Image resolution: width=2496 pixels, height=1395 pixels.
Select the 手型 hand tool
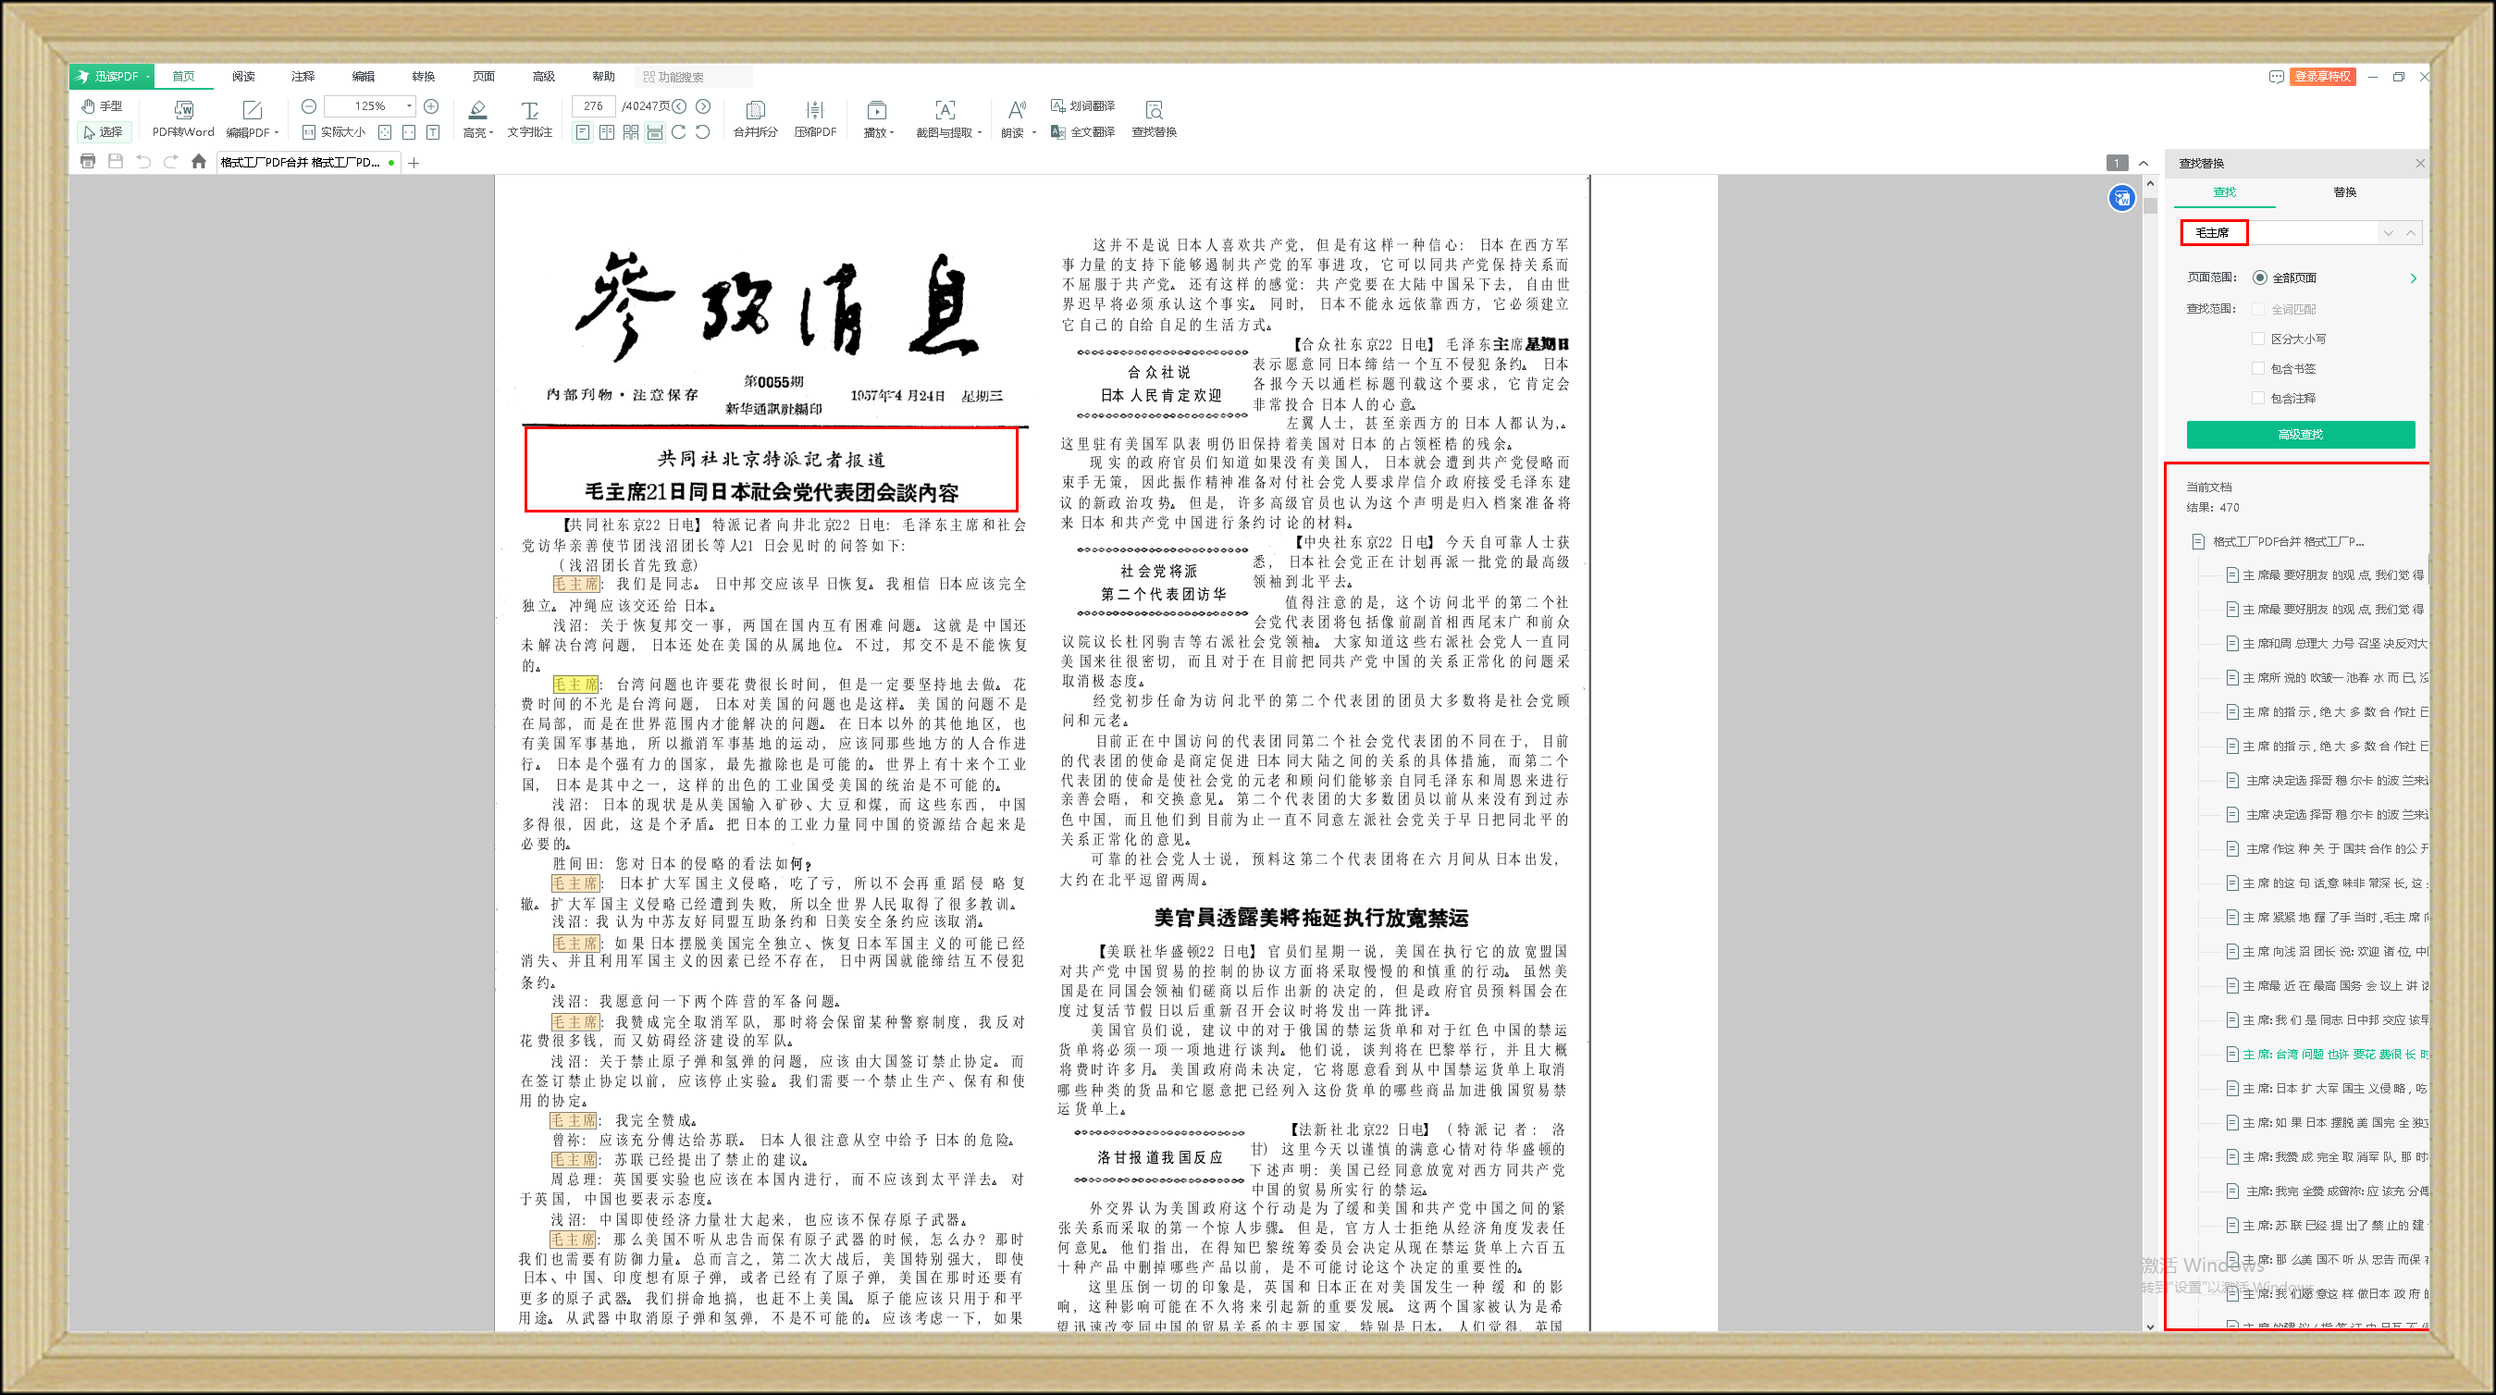pyautogui.click(x=102, y=105)
